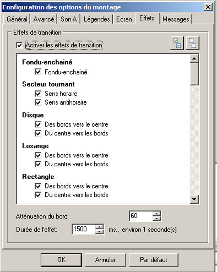The width and height of the screenshot is (217, 272).
Task: Increase Atténuation du bord with up spinner
Action: coord(157,213)
